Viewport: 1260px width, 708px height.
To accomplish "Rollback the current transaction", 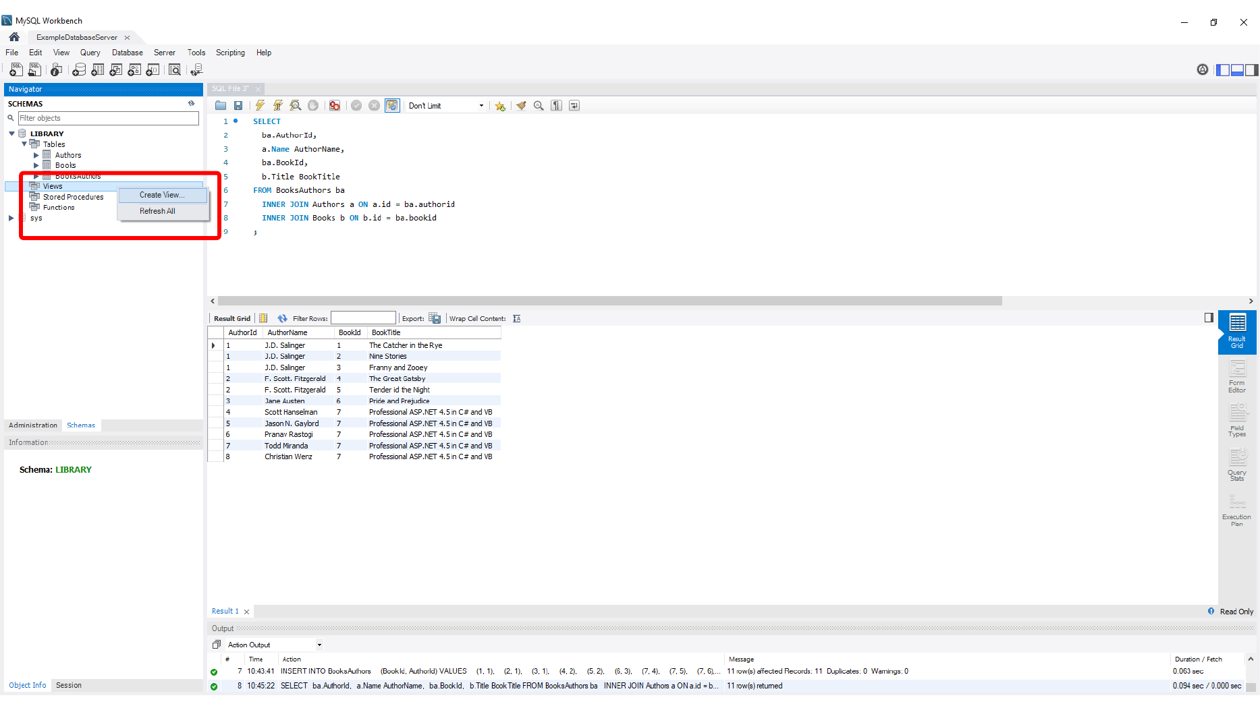I will tap(374, 105).
